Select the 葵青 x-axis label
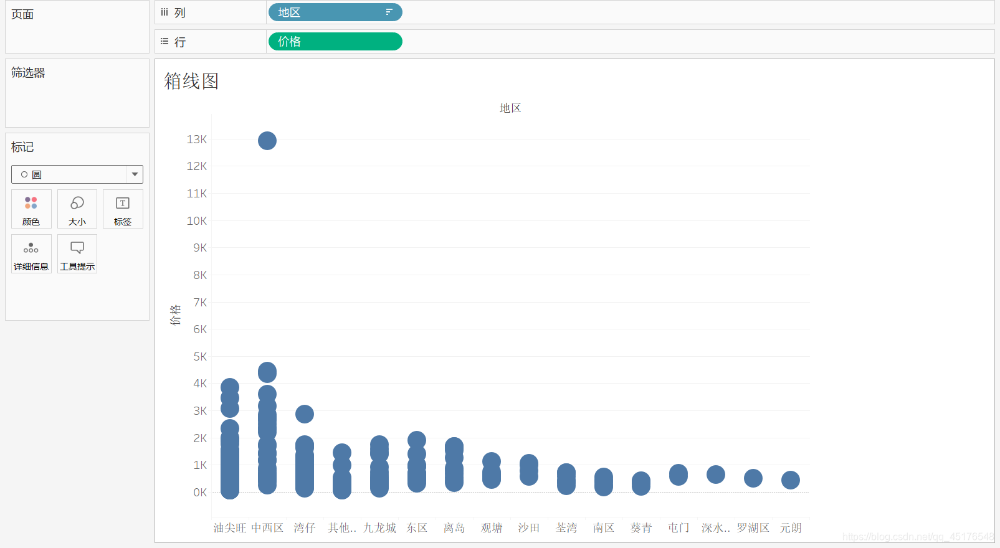Viewport: 1000px width, 548px height. (x=641, y=527)
